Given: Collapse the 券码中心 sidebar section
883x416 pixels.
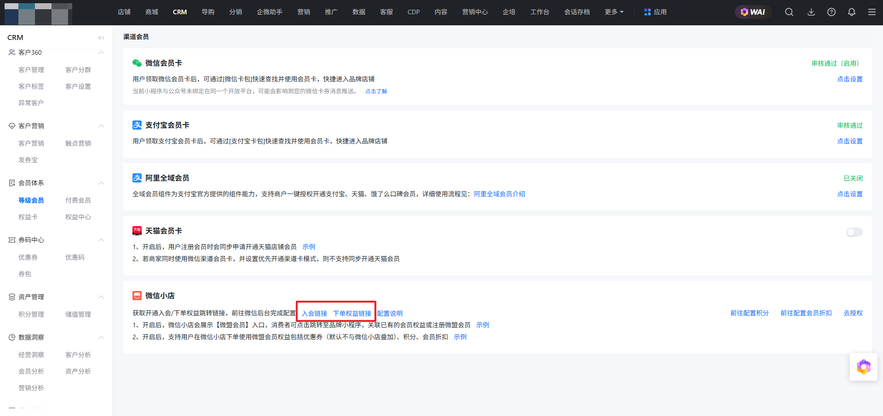Looking at the screenshot, I should click(101, 240).
